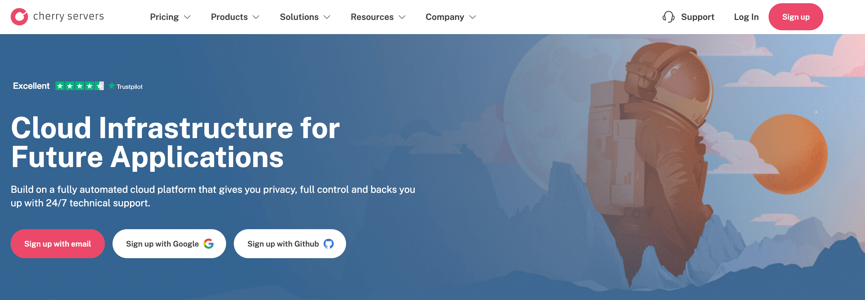Click the Github octocat icon
Screen dimensions: 865x300
pos(328,244)
